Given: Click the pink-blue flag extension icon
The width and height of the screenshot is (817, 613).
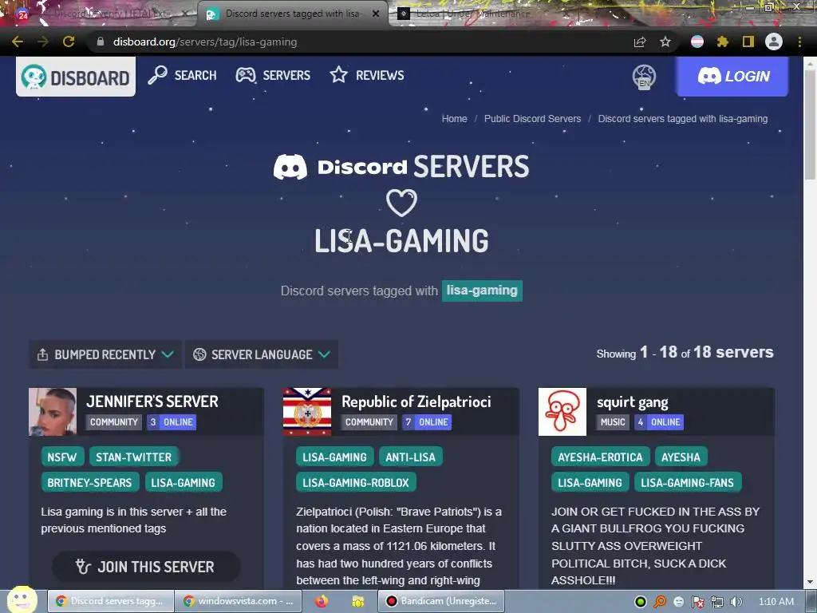Looking at the screenshot, I should (697, 42).
